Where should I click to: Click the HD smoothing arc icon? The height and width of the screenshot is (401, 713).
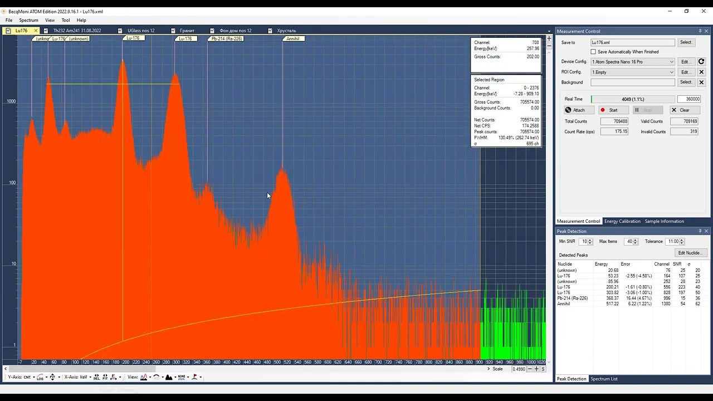(156, 377)
